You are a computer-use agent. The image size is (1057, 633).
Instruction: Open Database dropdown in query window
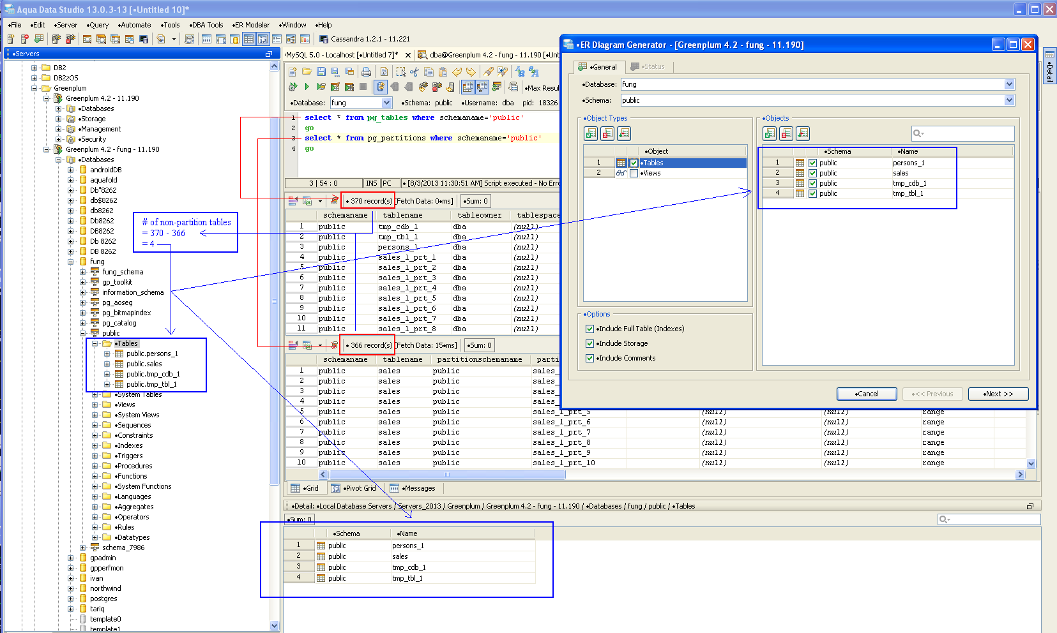click(386, 103)
